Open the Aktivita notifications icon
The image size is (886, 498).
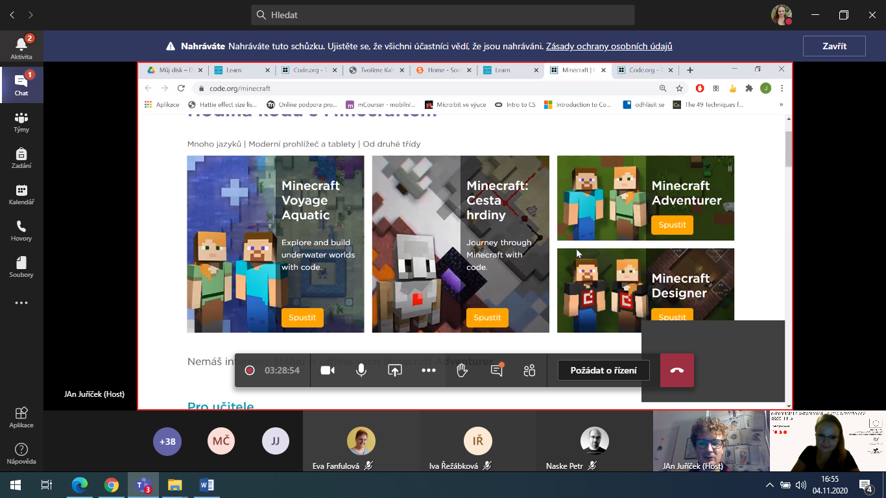tap(21, 48)
